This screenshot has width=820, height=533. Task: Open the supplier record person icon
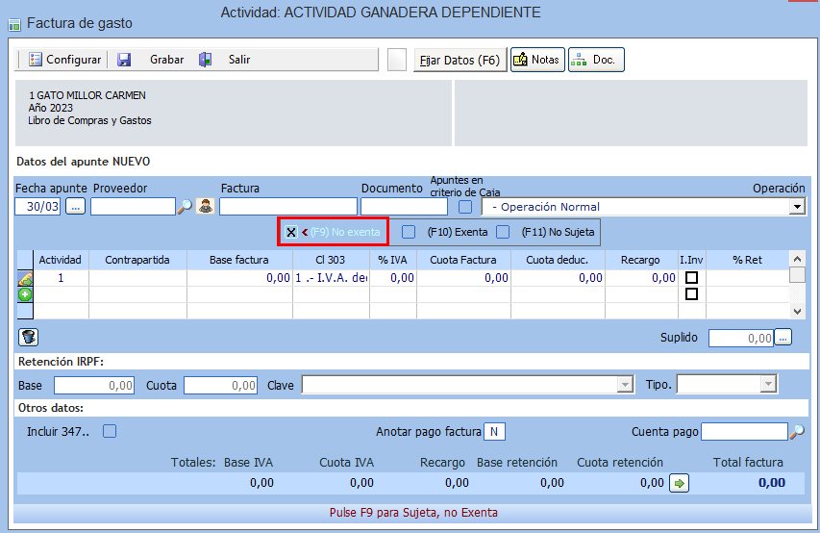pos(205,206)
